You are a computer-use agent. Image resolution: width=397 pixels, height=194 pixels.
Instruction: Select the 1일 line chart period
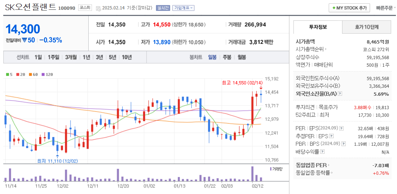38,57
